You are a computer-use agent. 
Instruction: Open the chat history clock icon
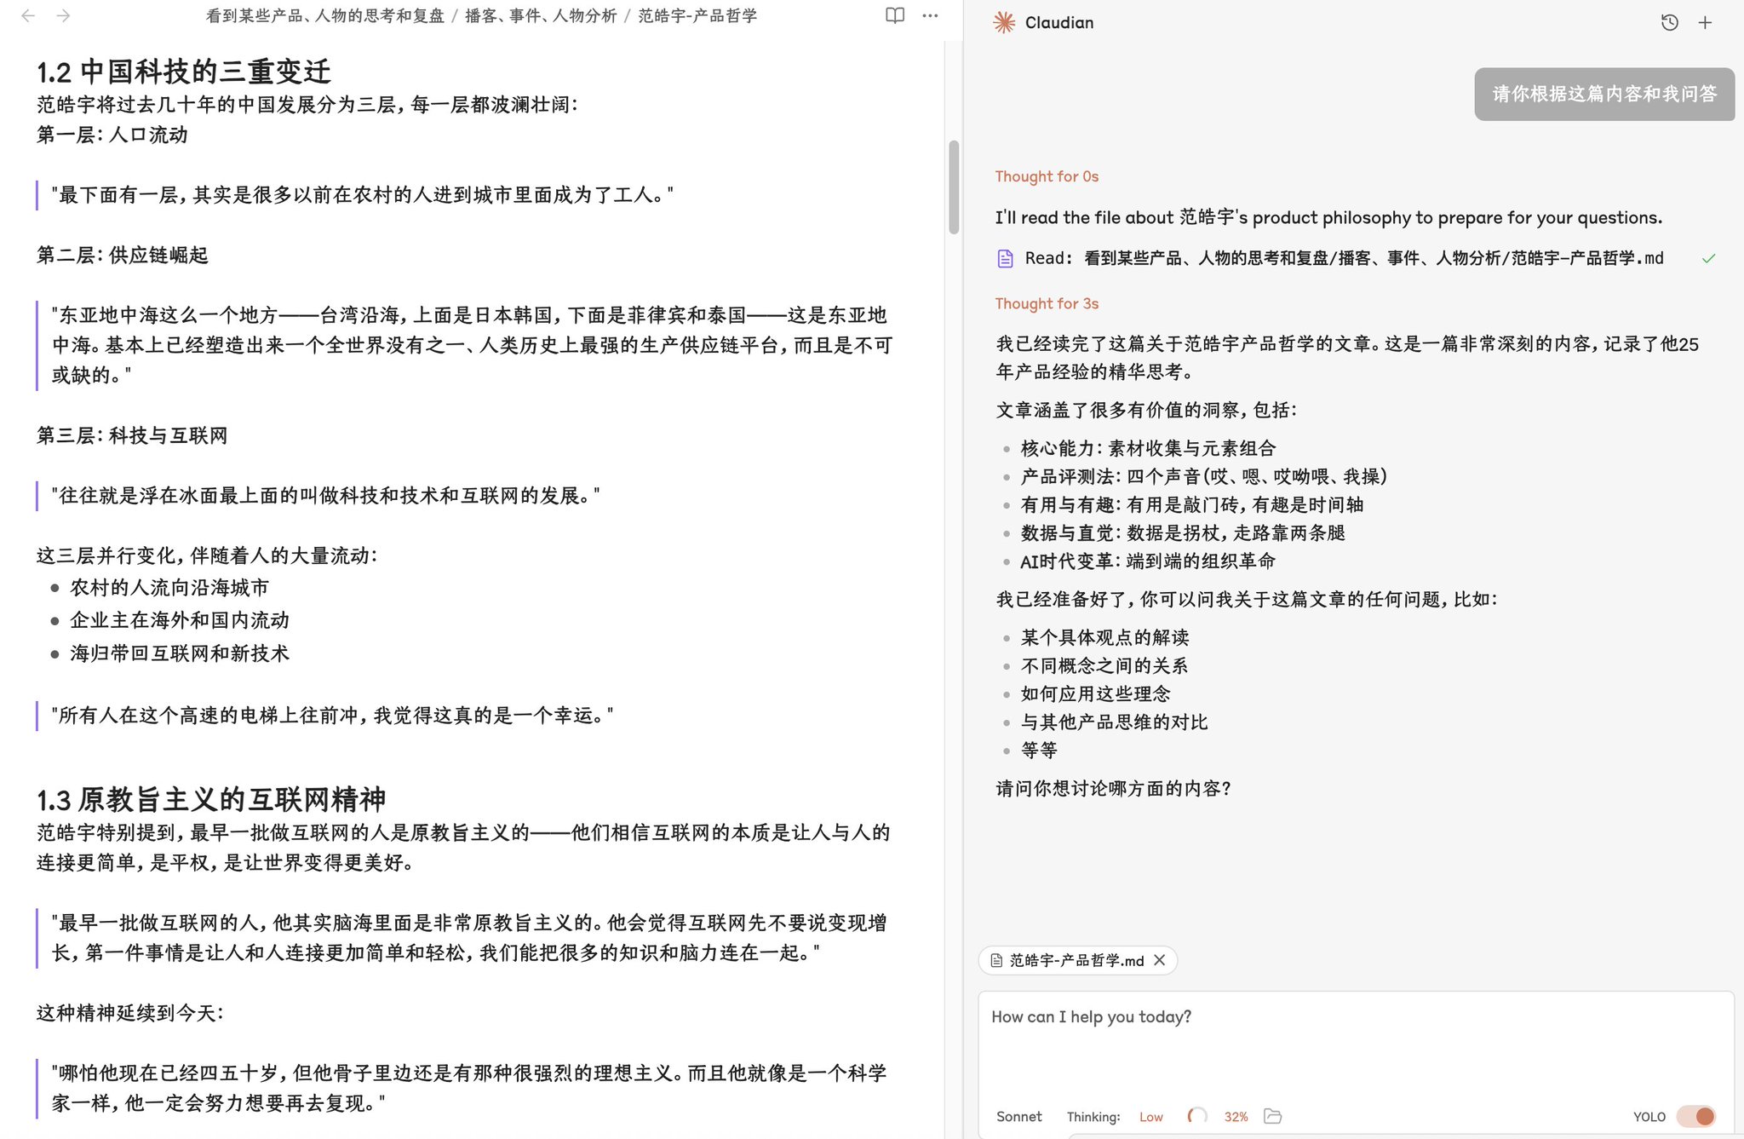[1669, 22]
